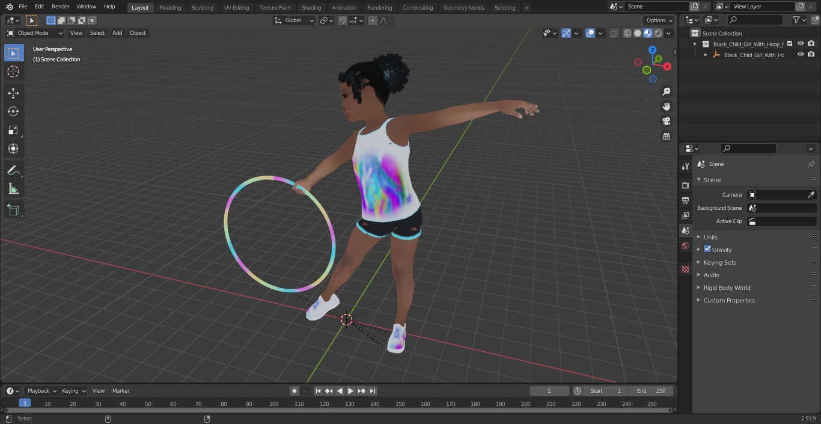Viewport: 821px width, 424px height.
Task: Click the End frame field showing 250
Action: [x=652, y=391]
